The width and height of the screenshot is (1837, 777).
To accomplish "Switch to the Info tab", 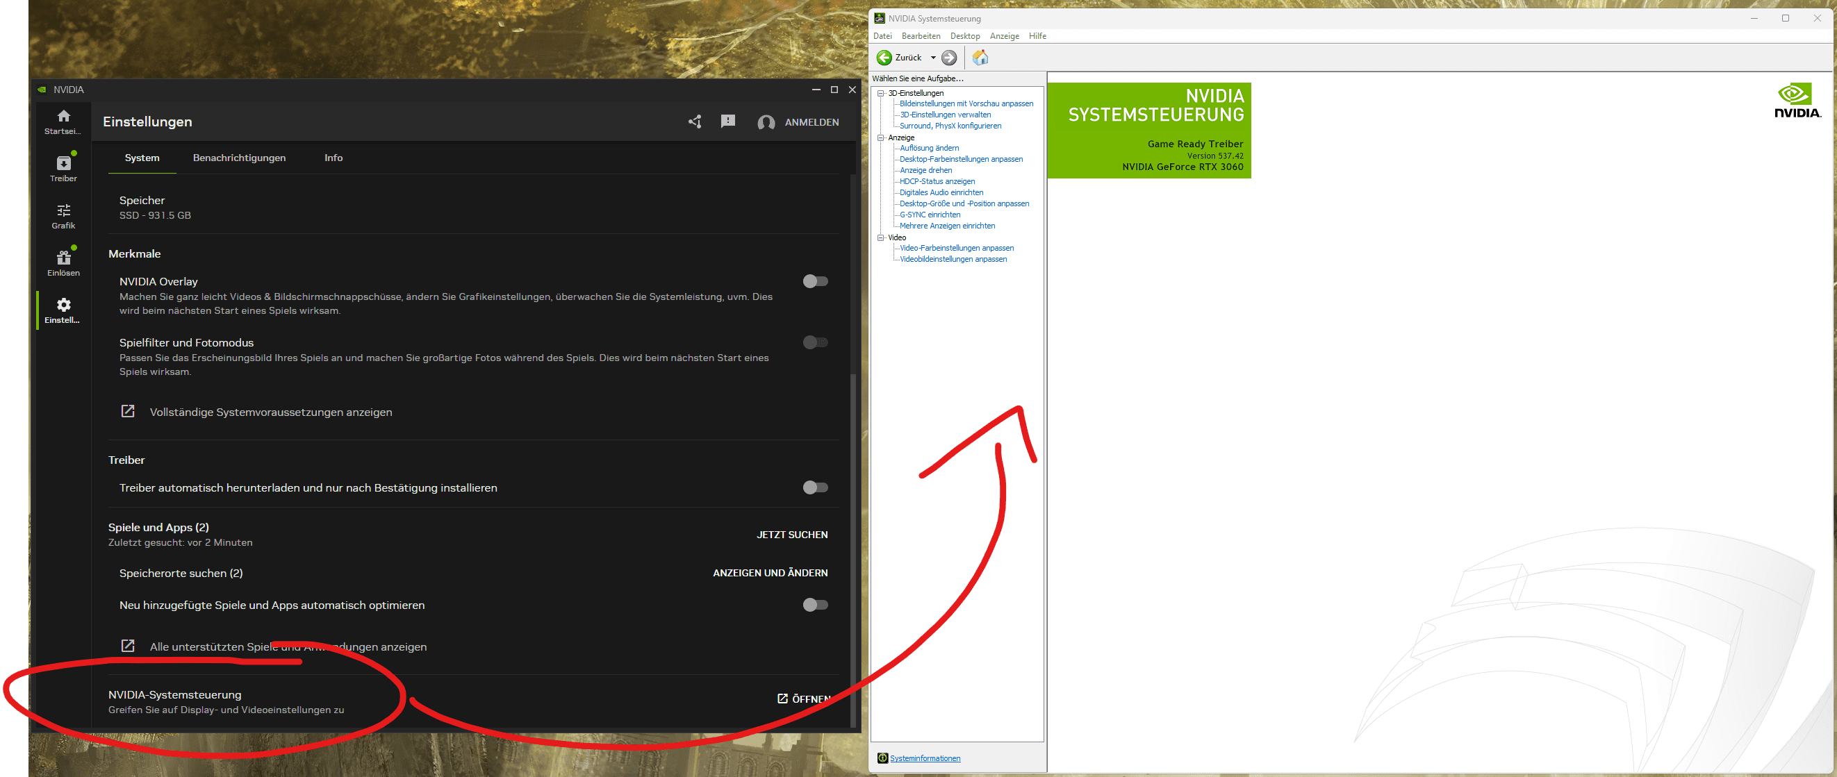I will (x=333, y=158).
